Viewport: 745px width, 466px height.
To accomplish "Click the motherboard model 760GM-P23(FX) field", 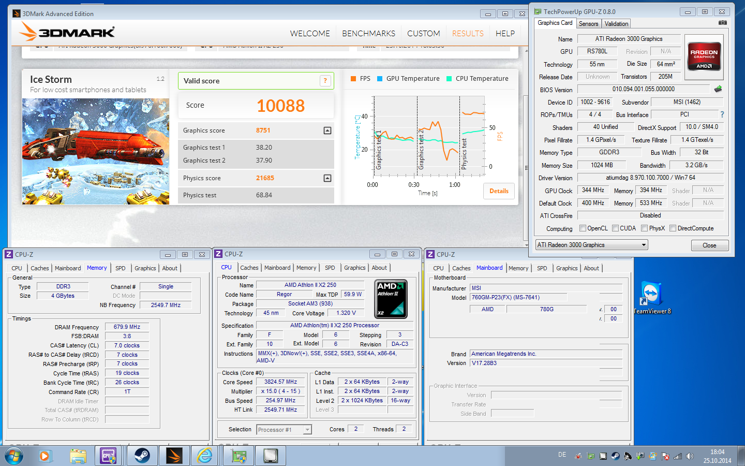I will point(518,298).
